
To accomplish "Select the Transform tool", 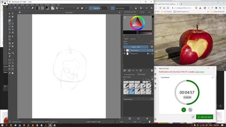I will [10, 36].
